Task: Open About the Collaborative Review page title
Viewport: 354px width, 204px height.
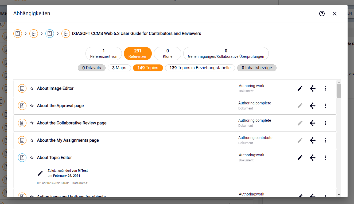Action: tap(72, 123)
